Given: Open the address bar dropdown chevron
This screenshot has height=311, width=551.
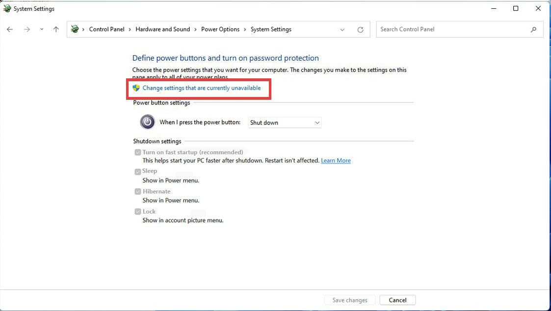Looking at the screenshot, I should click(342, 29).
